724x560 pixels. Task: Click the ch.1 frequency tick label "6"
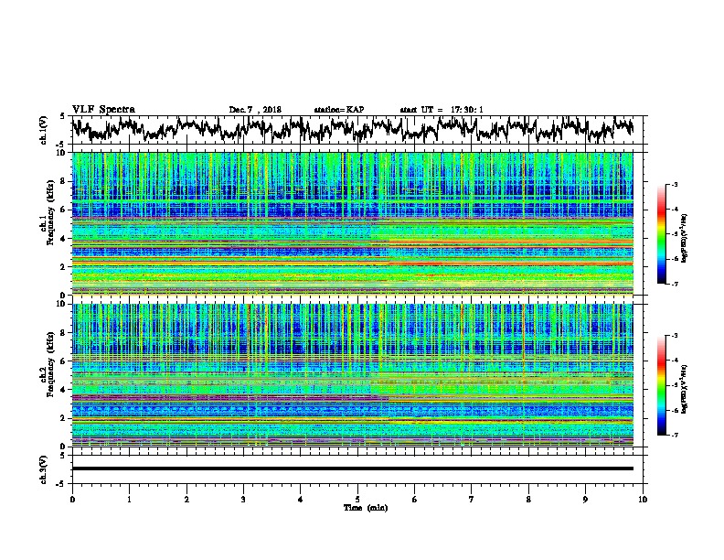coord(64,210)
